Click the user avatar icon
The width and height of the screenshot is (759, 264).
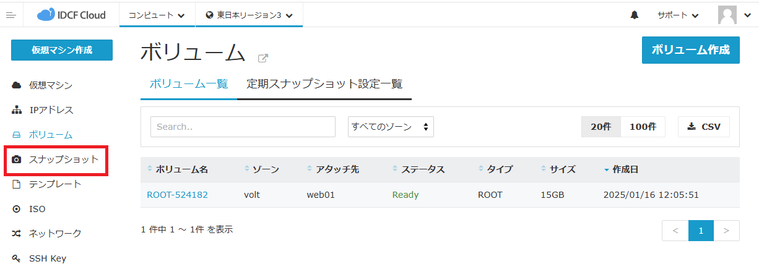click(x=729, y=15)
